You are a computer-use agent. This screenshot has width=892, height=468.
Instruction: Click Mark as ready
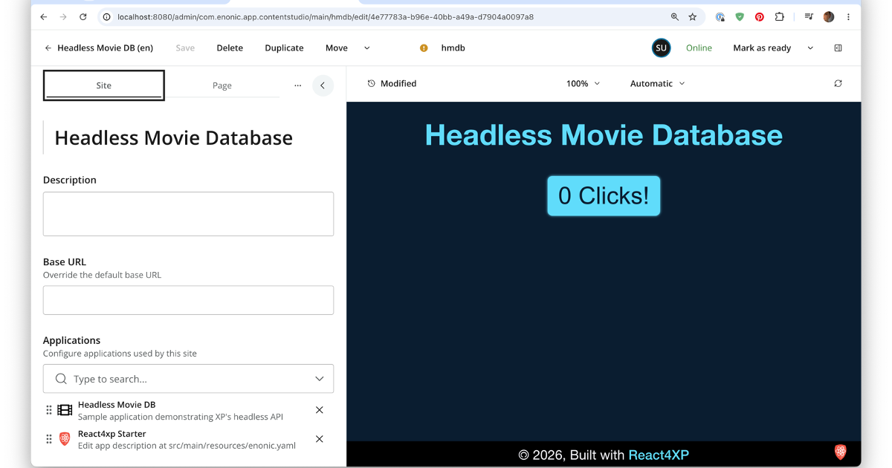coord(762,48)
